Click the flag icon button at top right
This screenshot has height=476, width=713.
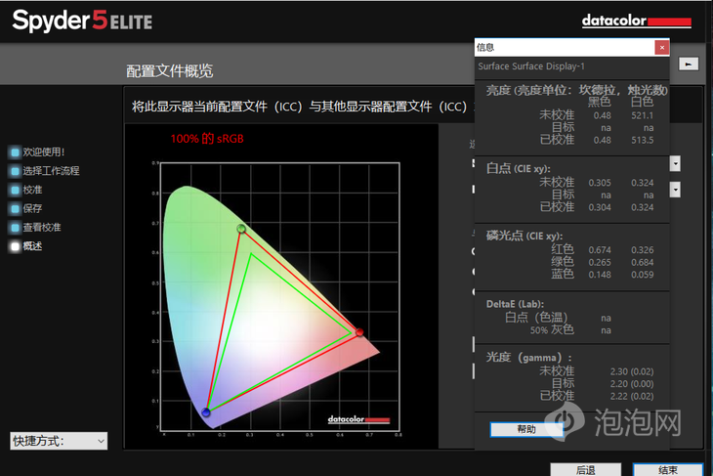(689, 65)
